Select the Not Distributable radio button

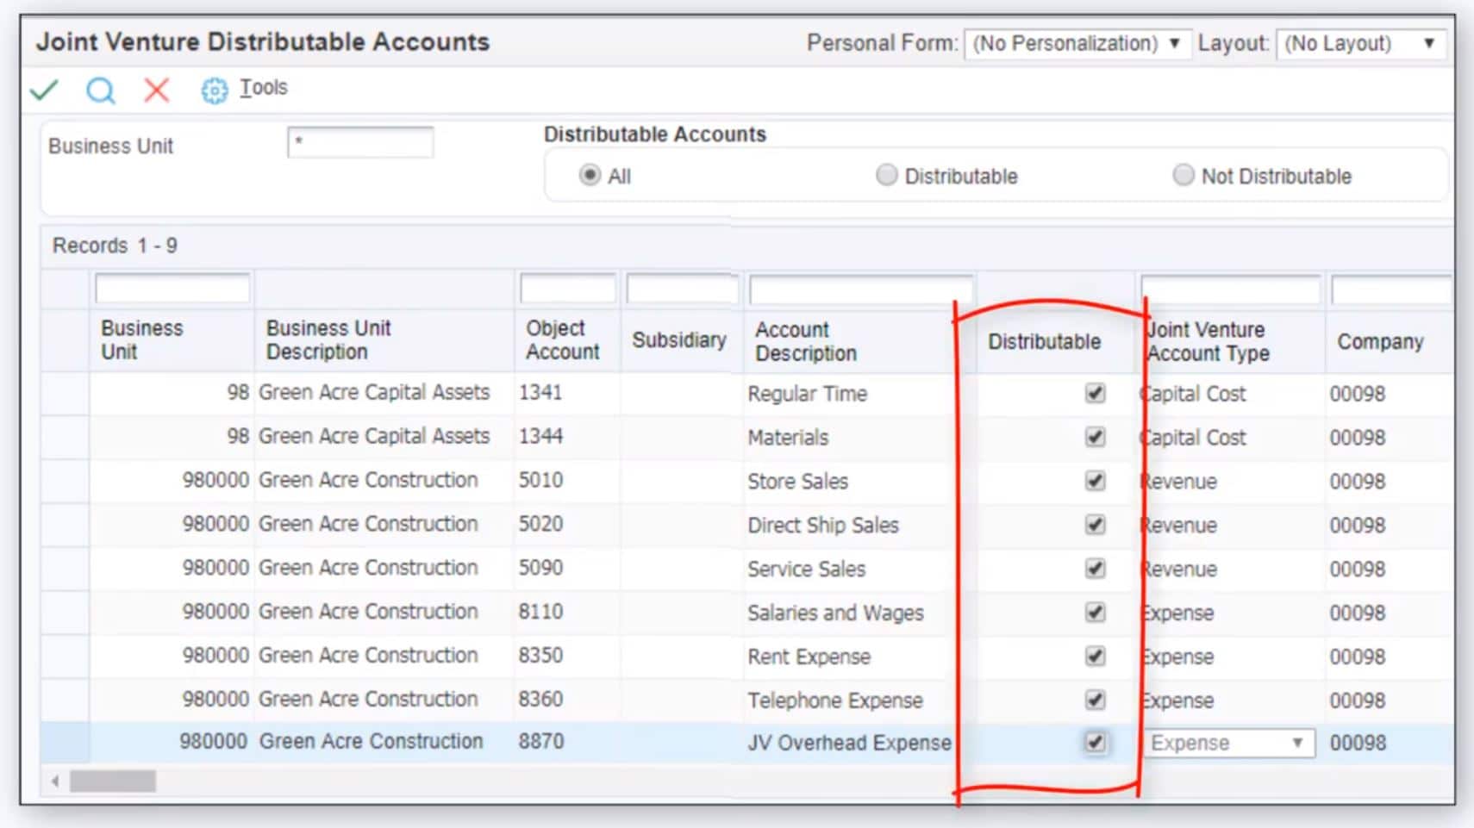click(x=1183, y=175)
